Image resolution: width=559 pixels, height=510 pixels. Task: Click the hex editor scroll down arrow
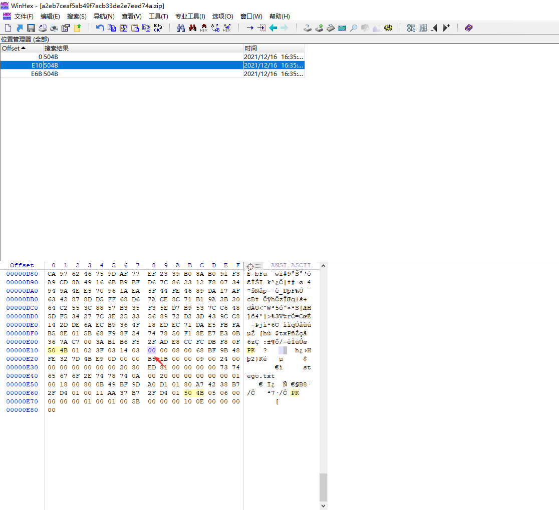click(x=324, y=505)
